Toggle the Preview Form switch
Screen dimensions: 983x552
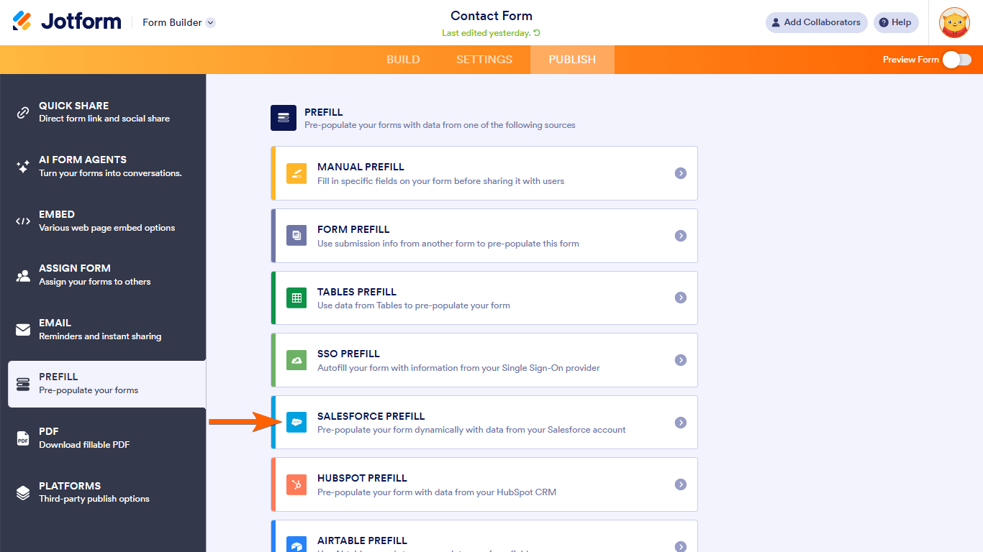pyautogui.click(x=957, y=60)
